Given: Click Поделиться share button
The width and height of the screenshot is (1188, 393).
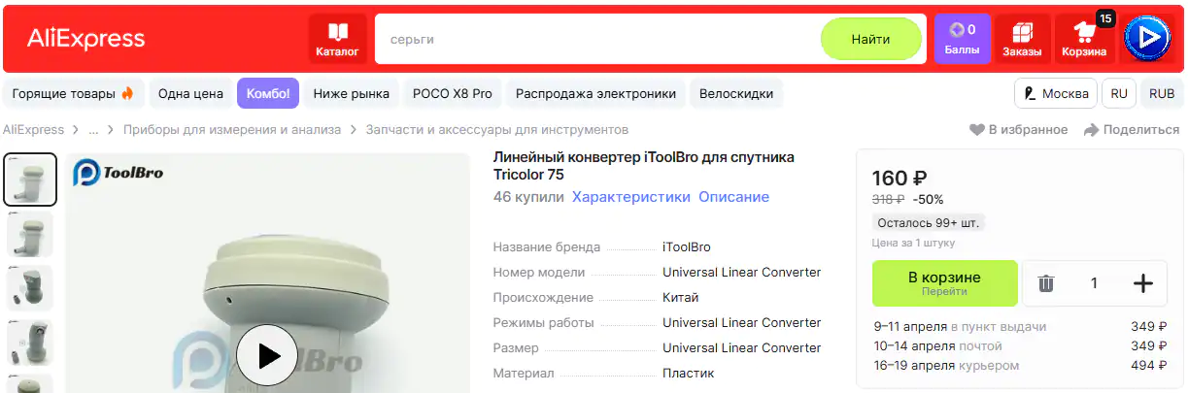Looking at the screenshot, I should point(1132,129).
